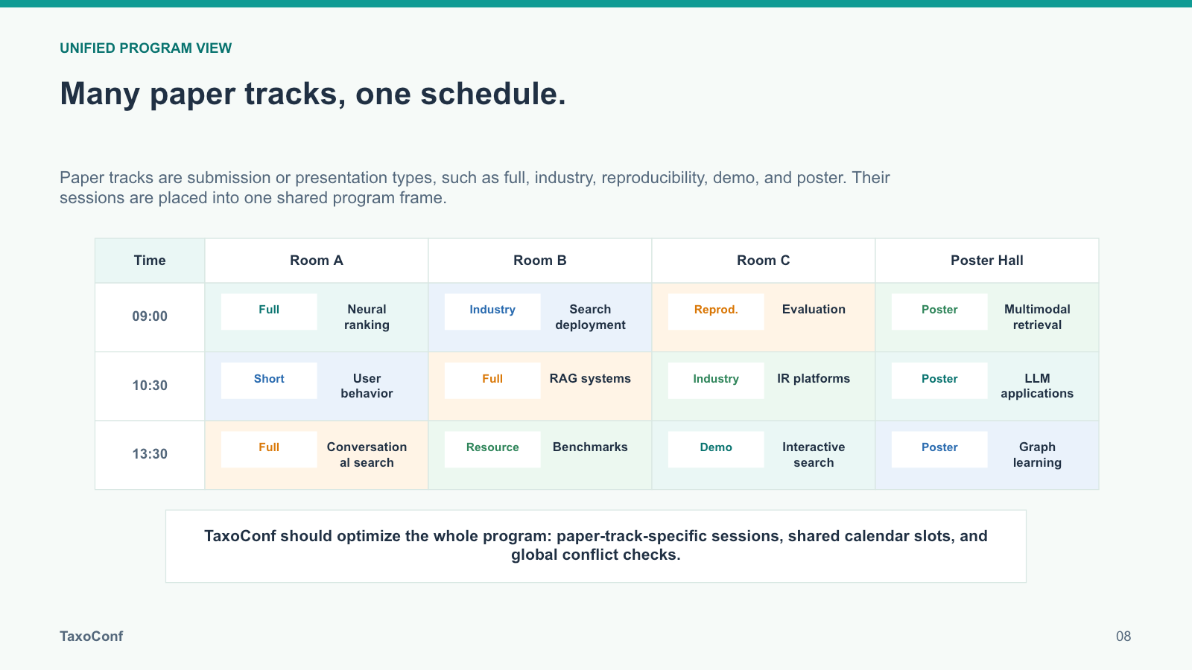The image size is (1192, 670).
Task: Select the Poster tag beside LLM applications
Action: pyautogui.click(x=939, y=380)
